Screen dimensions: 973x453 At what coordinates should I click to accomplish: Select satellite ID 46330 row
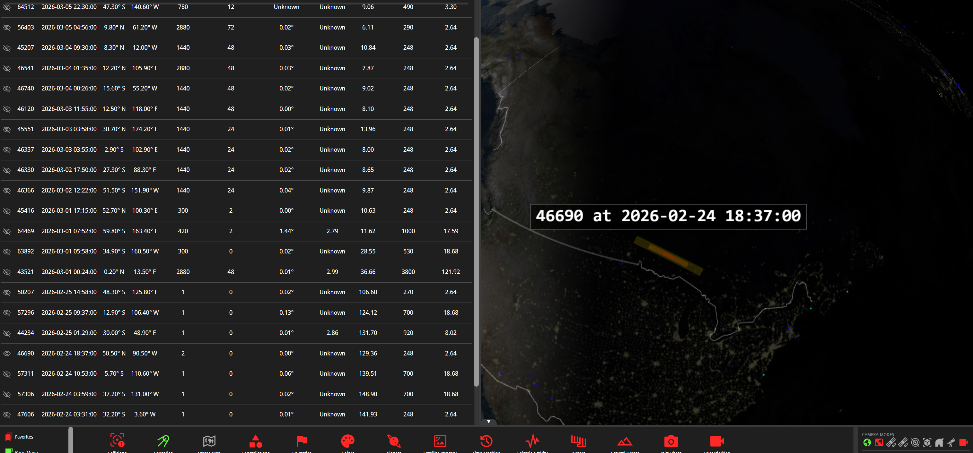pos(26,170)
